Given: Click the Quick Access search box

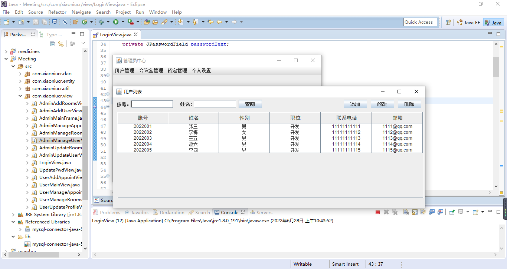Looking at the screenshot, I should click(x=420, y=22).
